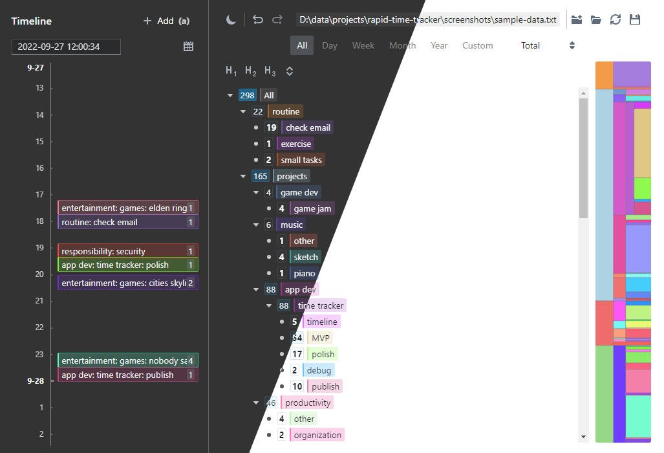Open the time tracker: polish timeline entry
664x453 pixels.
point(128,265)
